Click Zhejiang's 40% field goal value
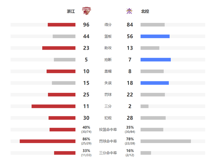 click(x=86, y=128)
